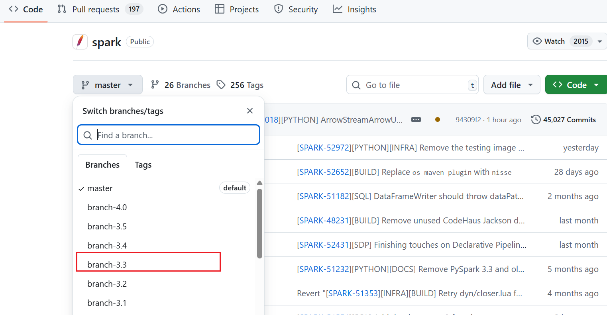Open the Pull requests tab
This screenshot has height=315, width=607.
point(100,9)
